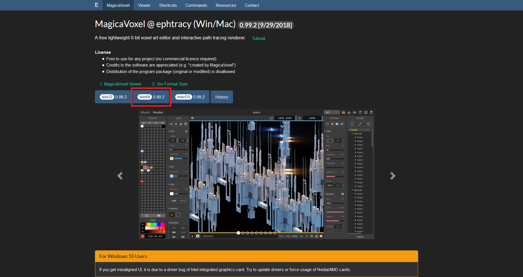Open the Shortcuts navbar item
The image size is (523, 277).
click(168, 5)
